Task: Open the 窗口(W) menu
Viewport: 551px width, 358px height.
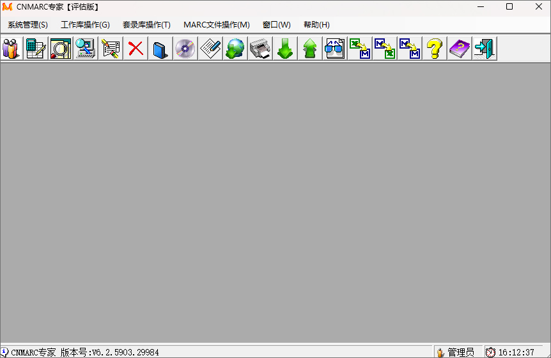Action: (x=277, y=25)
